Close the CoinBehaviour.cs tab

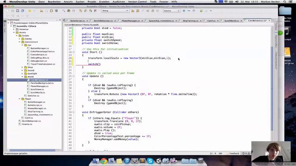(269, 20)
